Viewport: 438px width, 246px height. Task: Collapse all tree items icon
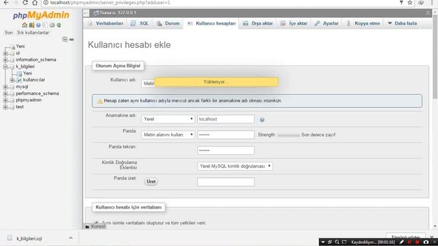coord(65,40)
